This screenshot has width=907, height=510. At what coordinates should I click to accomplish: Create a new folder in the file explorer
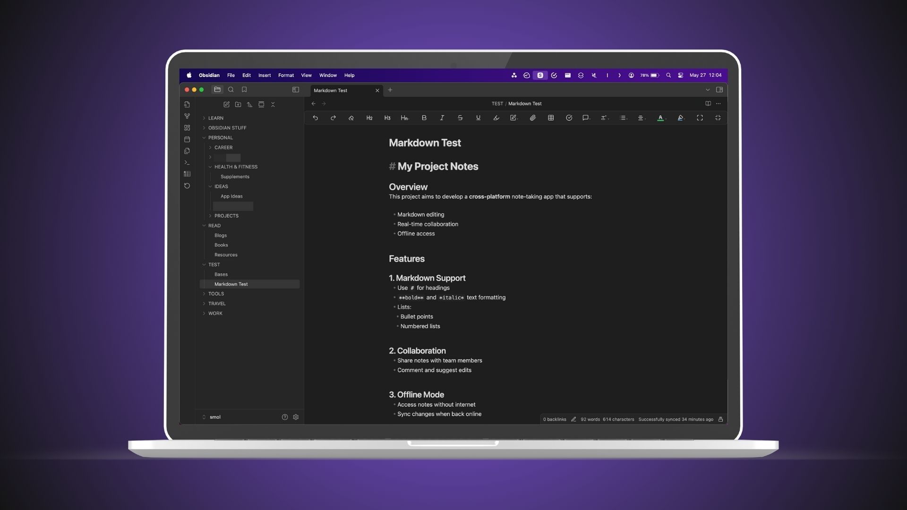[238, 104]
